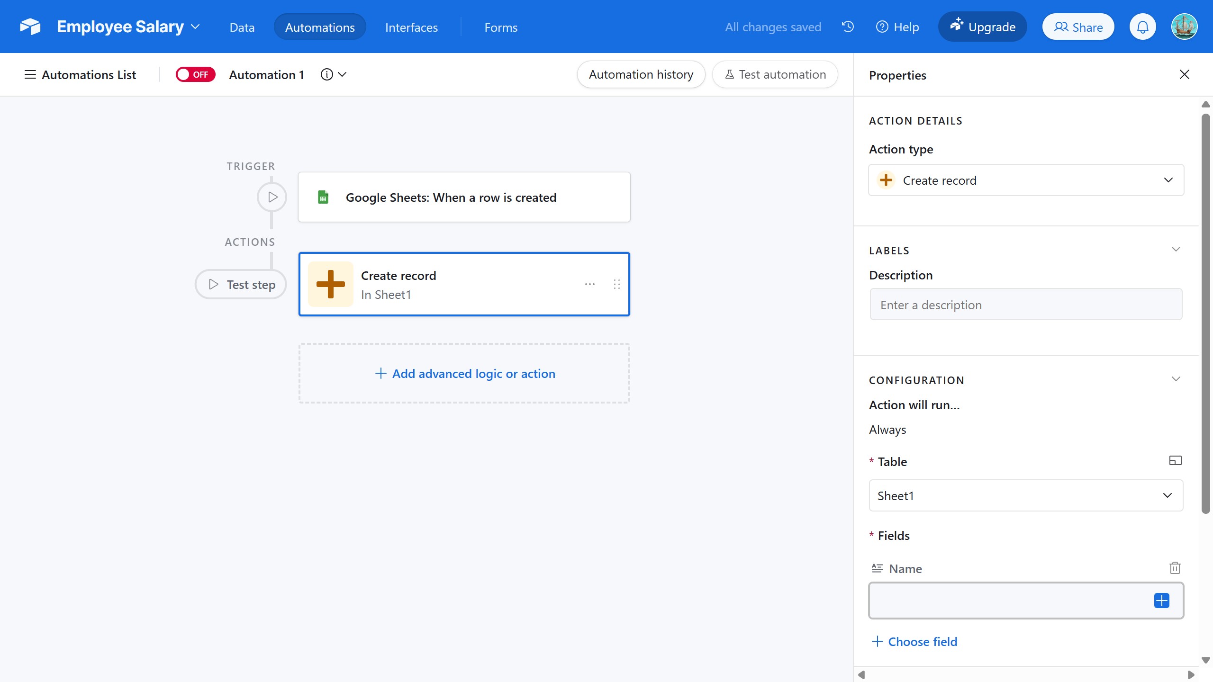Open the Action type Create record dropdown

pyautogui.click(x=1026, y=180)
